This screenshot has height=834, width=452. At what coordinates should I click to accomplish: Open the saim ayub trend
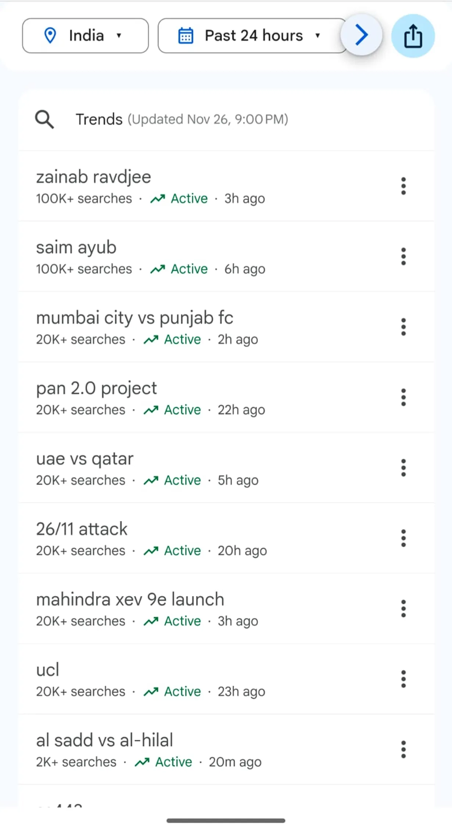[76, 248]
